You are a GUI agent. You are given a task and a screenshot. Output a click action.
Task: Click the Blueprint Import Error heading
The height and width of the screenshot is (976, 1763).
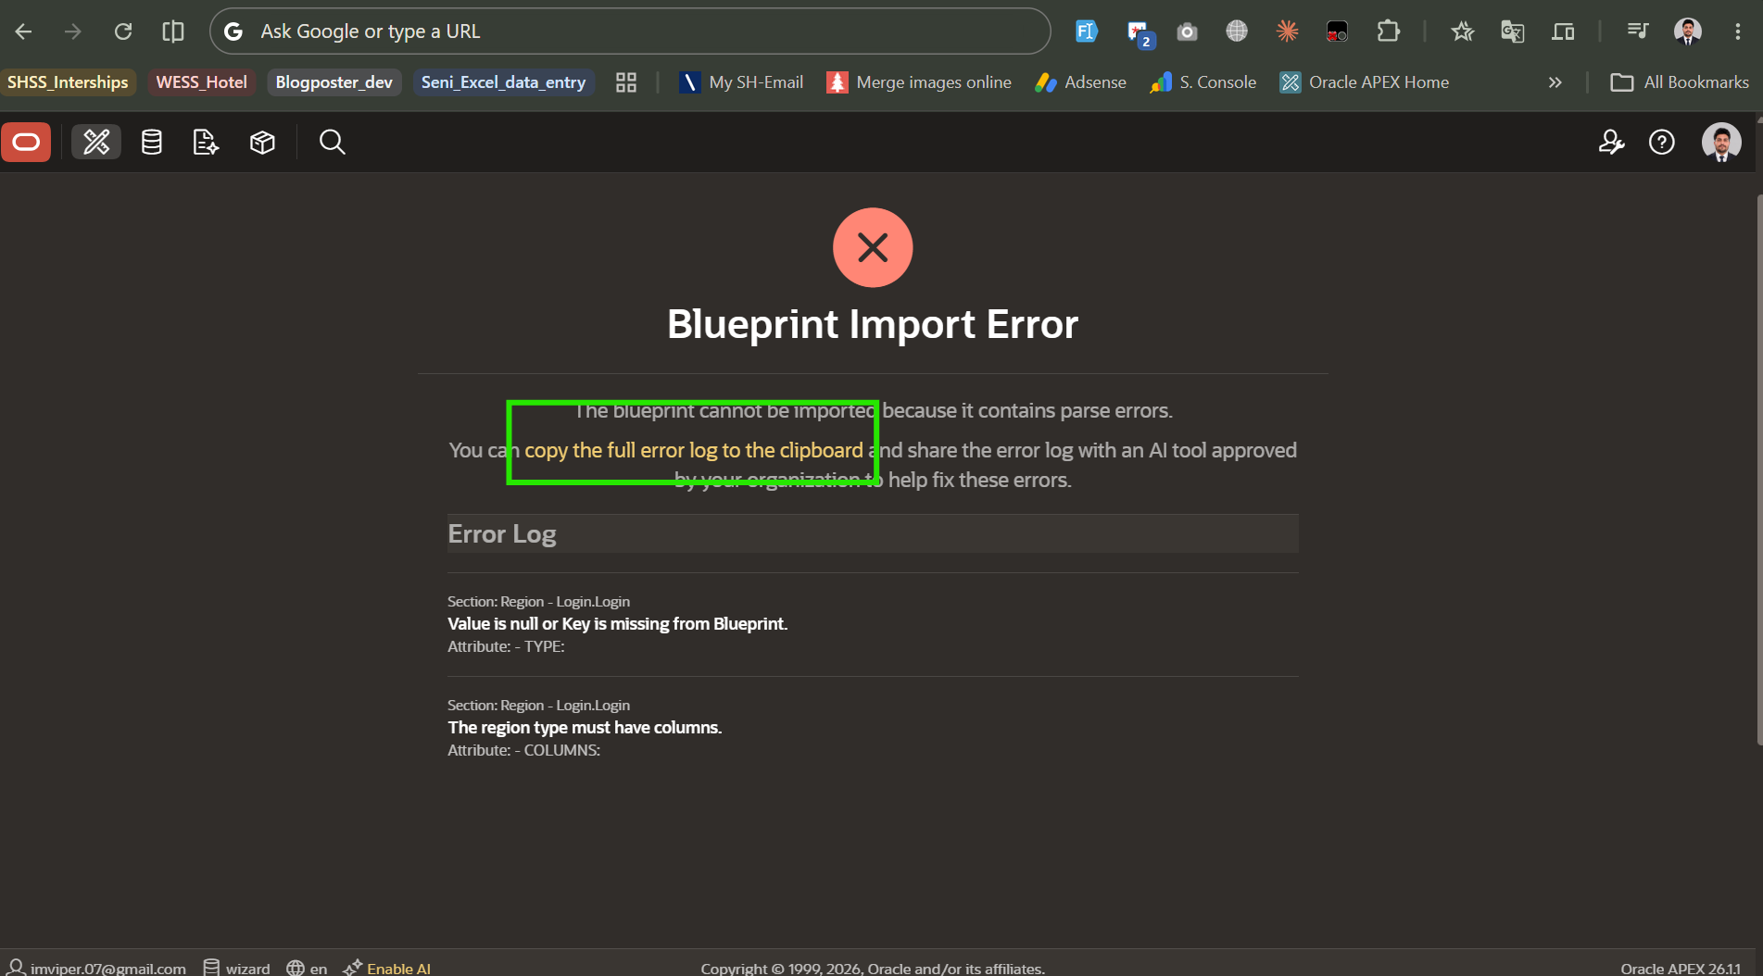873,324
